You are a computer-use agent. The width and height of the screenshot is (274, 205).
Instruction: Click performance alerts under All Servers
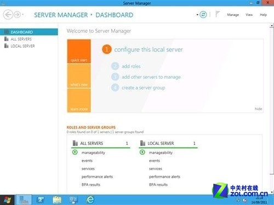click(x=97, y=177)
